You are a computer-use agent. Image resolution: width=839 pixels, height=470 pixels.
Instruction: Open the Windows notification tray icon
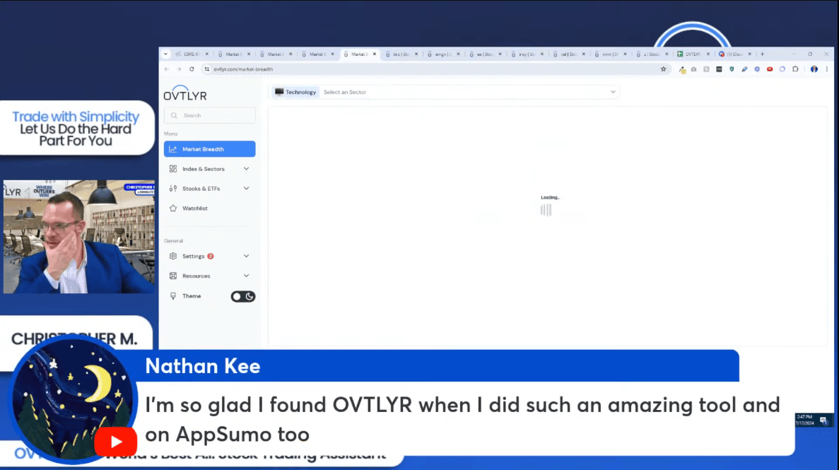[x=823, y=421]
